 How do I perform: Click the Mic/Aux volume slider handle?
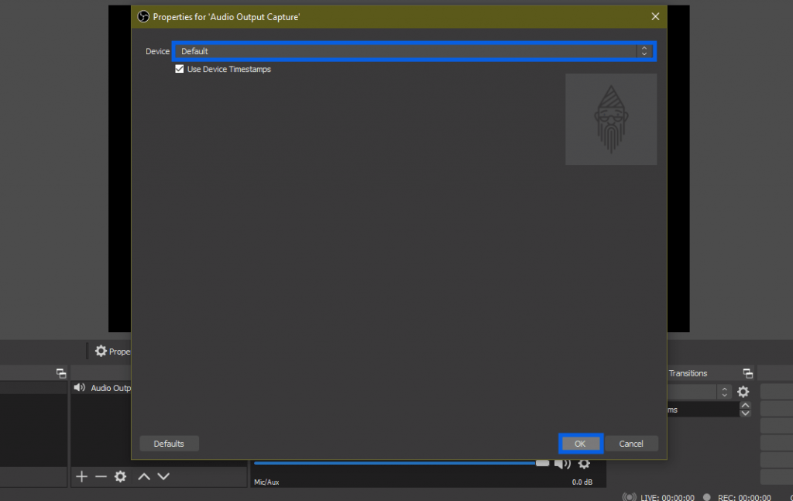[542, 463]
